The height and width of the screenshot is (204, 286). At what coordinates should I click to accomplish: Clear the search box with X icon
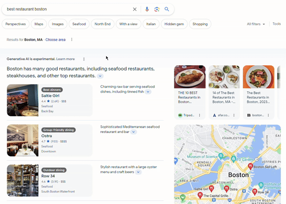tap(134, 9)
